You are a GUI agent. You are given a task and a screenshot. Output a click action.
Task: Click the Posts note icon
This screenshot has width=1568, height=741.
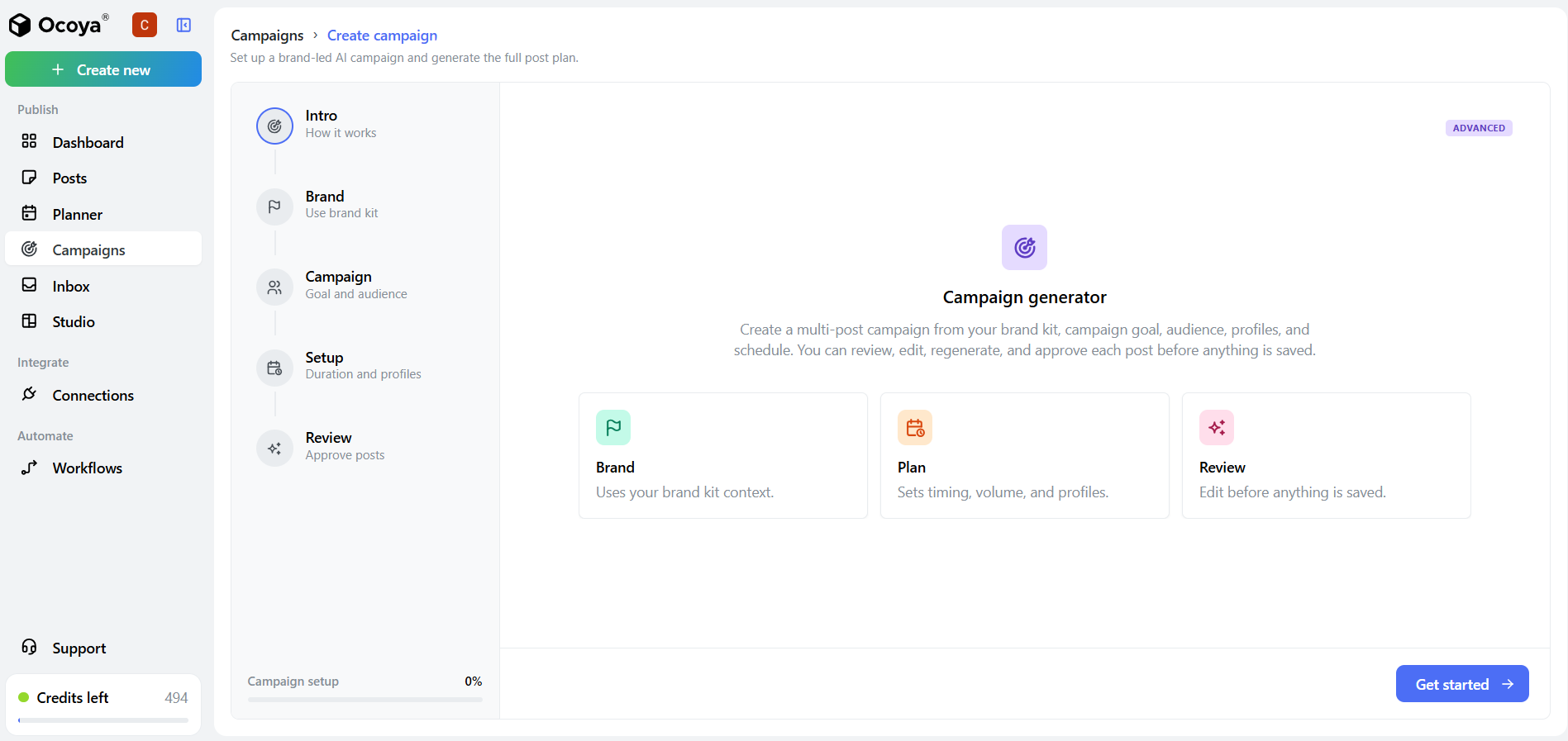(x=29, y=177)
